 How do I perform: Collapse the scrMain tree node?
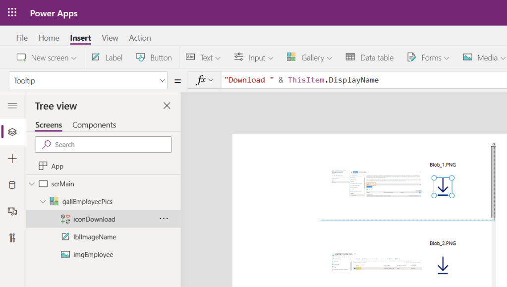point(32,184)
